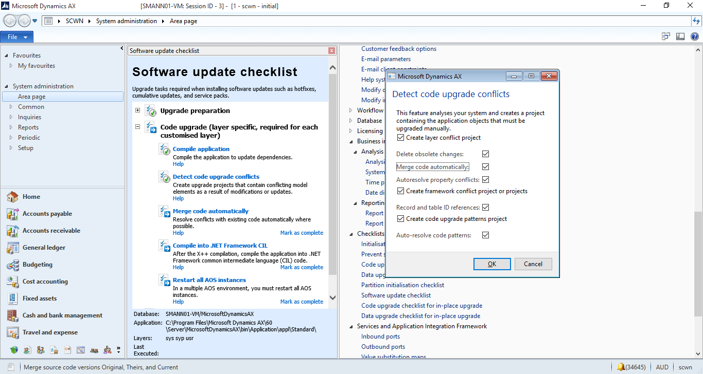The width and height of the screenshot is (703, 374).
Task: Click AUD currency in status bar
Action: click(662, 367)
